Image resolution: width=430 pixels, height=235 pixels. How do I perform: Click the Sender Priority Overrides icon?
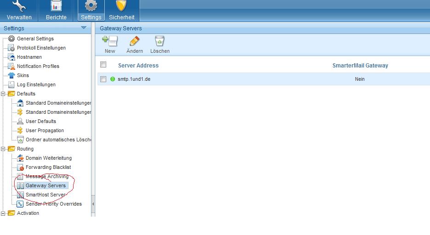[20, 204]
